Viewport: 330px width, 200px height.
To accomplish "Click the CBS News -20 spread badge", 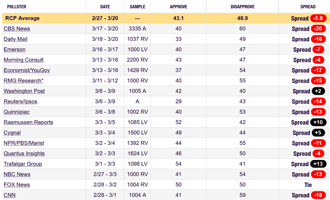I will [318, 29].
